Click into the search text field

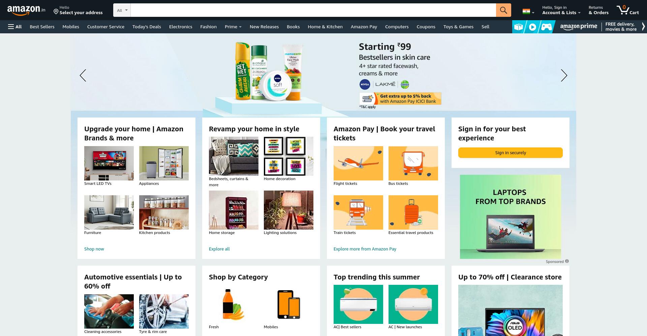313,10
